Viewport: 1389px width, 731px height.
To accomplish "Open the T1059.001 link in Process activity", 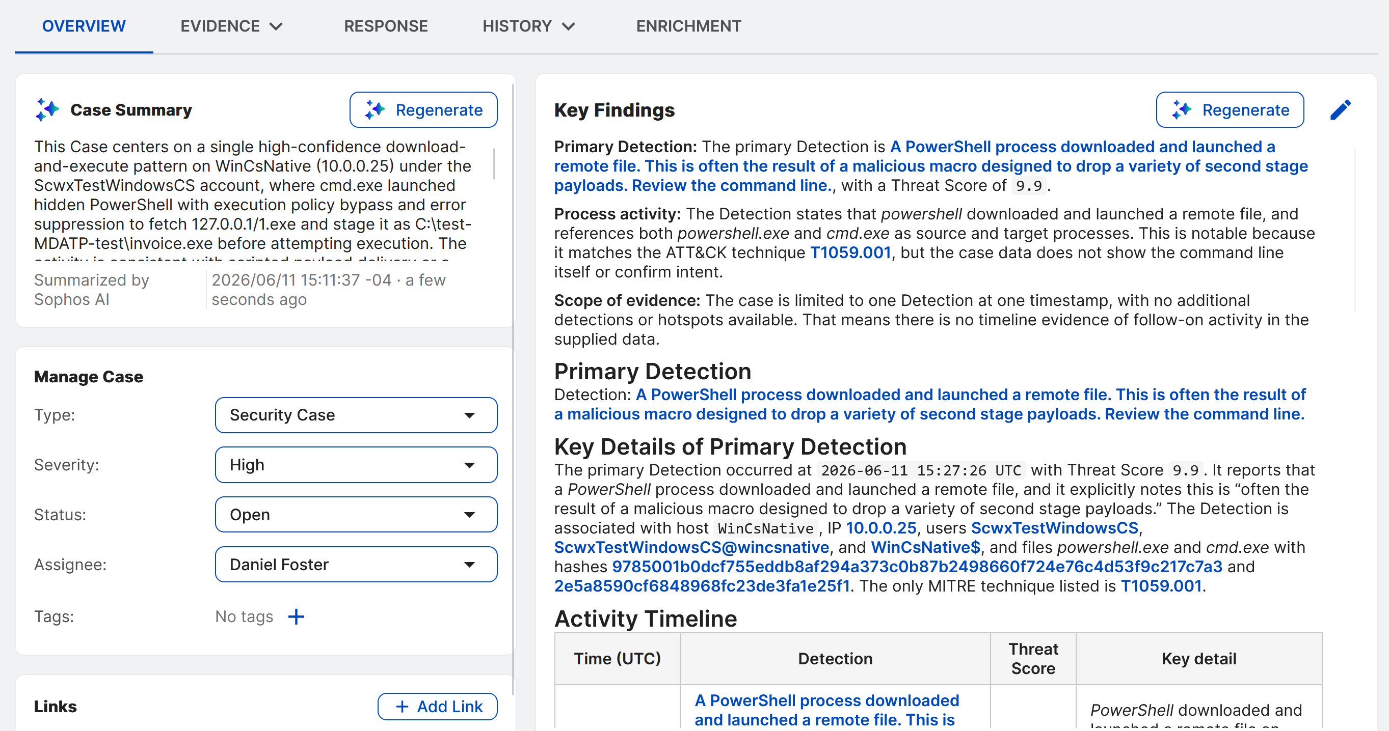I will click(850, 252).
